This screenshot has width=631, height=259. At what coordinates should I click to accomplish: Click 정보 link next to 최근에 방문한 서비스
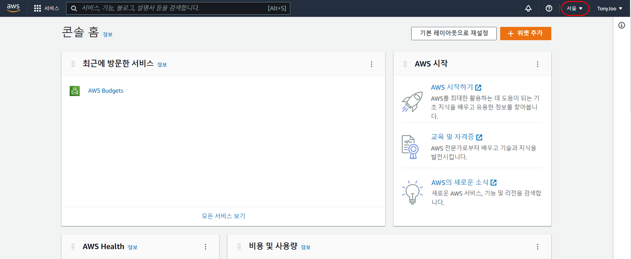(162, 65)
